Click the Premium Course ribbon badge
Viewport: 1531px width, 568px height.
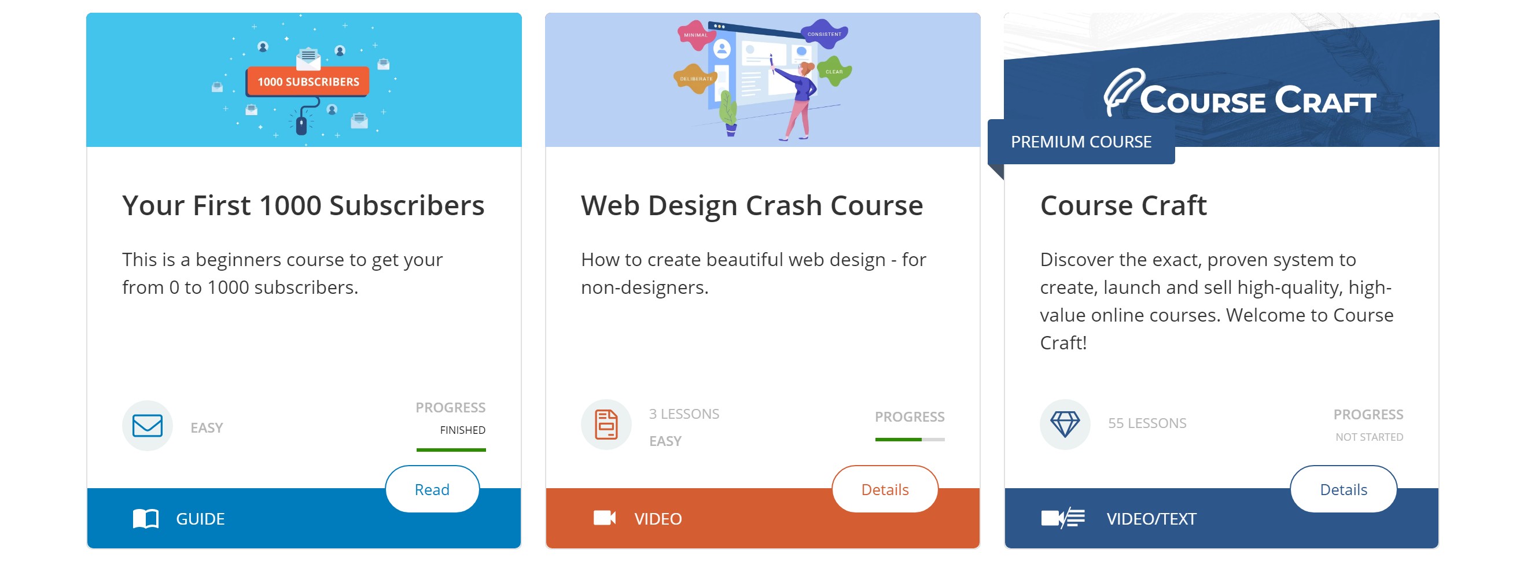tap(1080, 142)
